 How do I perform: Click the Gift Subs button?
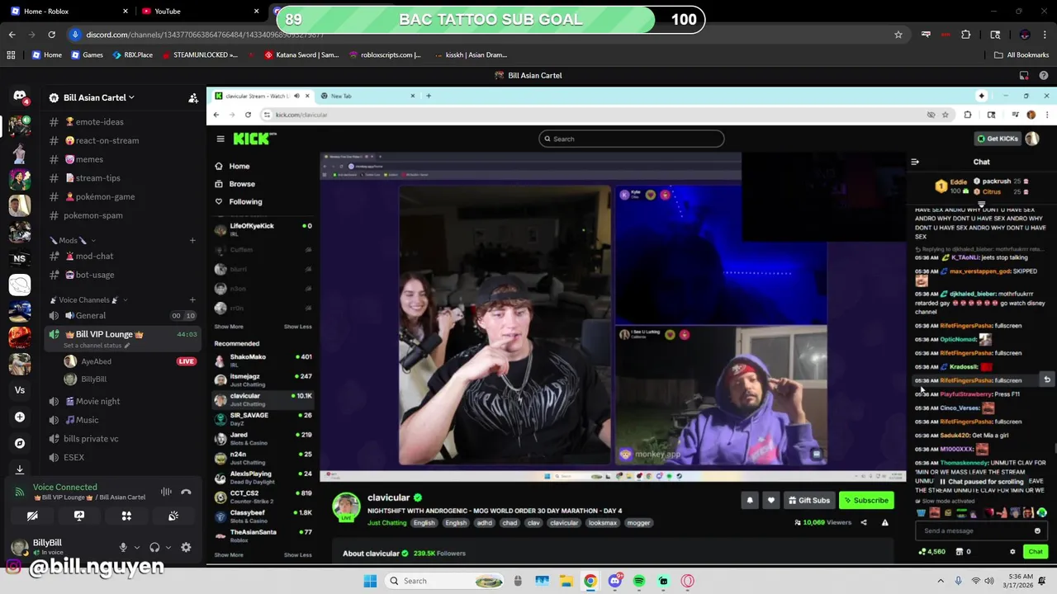pyautogui.click(x=808, y=500)
